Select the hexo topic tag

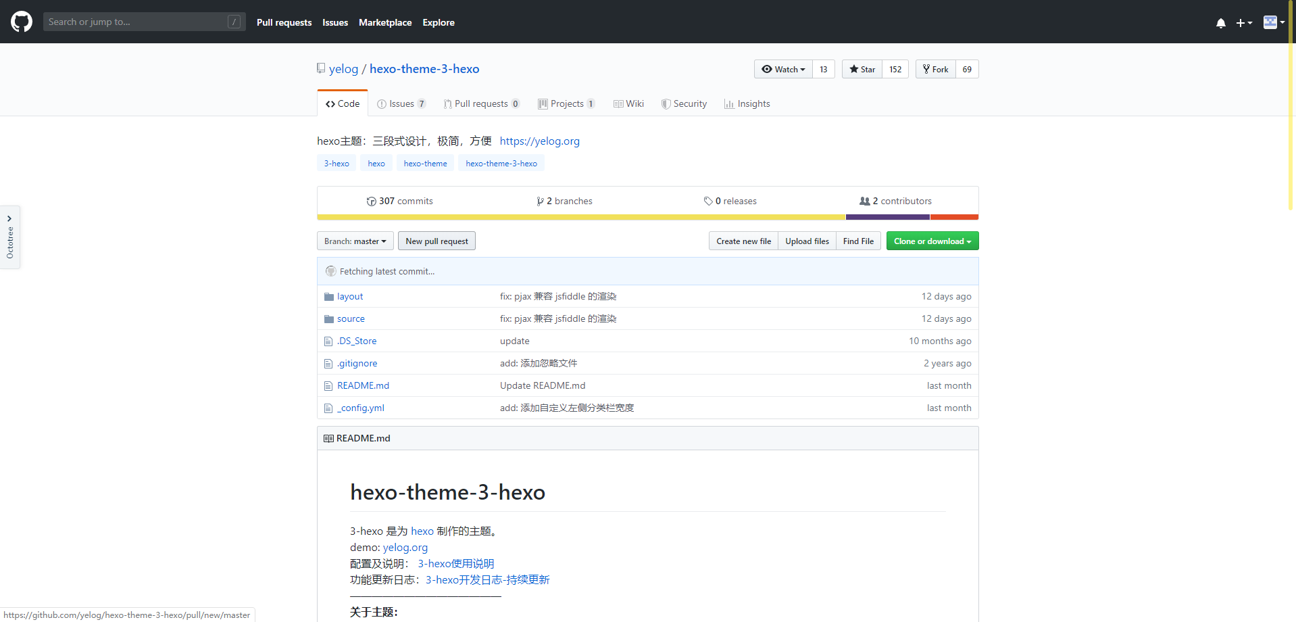pyautogui.click(x=376, y=164)
